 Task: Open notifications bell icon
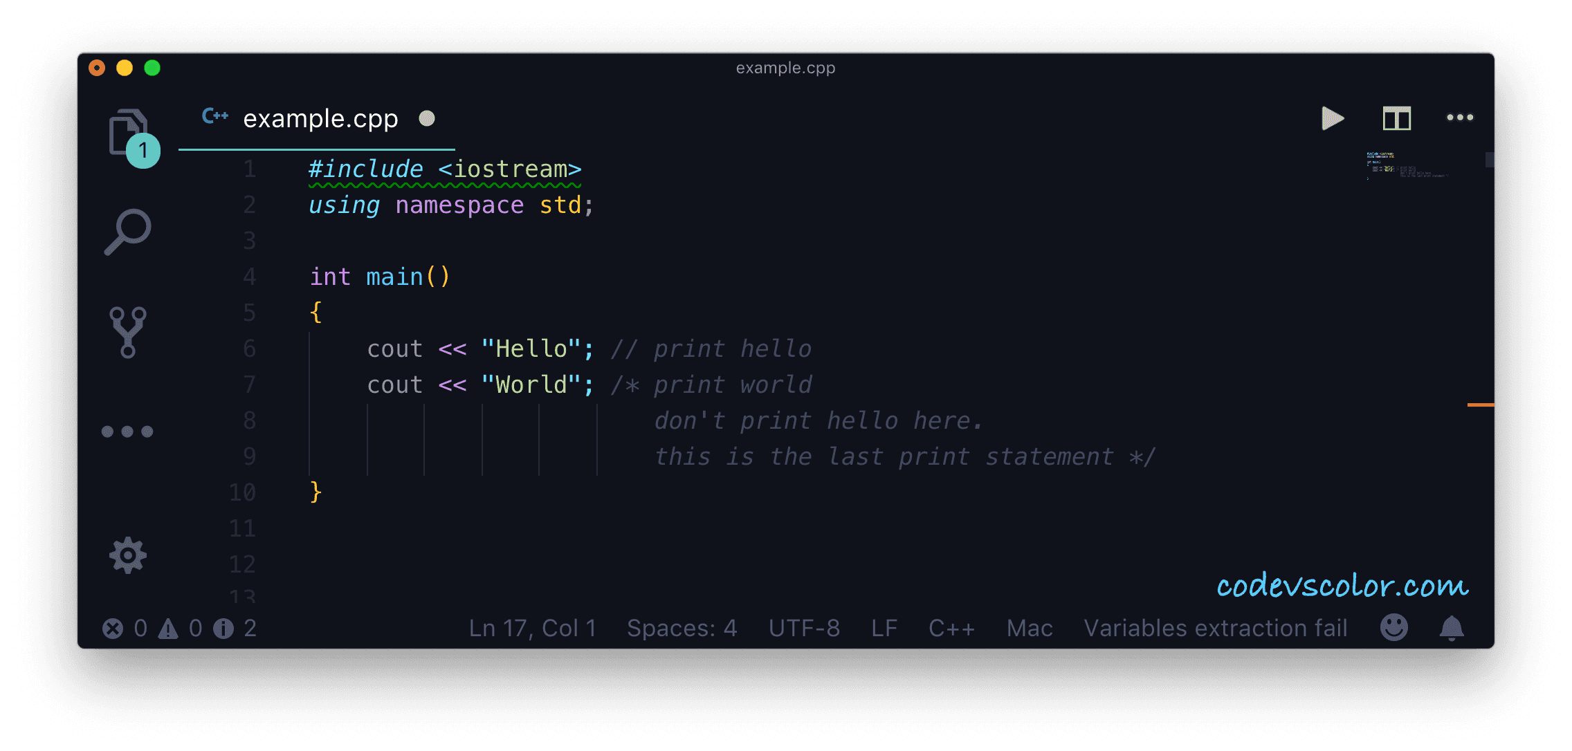[x=1451, y=628]
